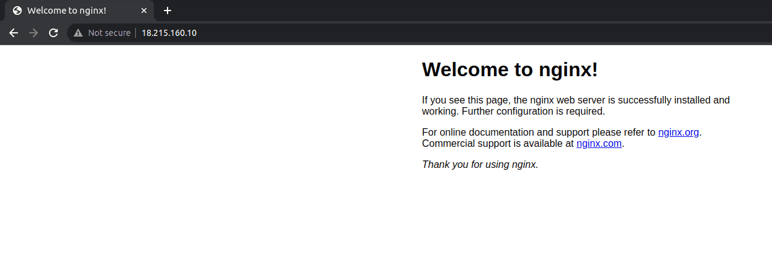Open the nginx.org link
The height and width of the screenshot is (254, 772).
pos(678,132)
